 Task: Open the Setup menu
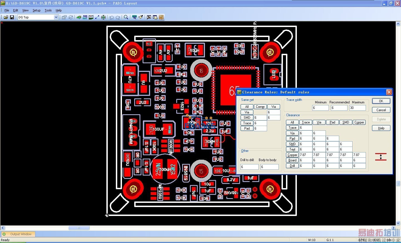[x=36, y=10]
